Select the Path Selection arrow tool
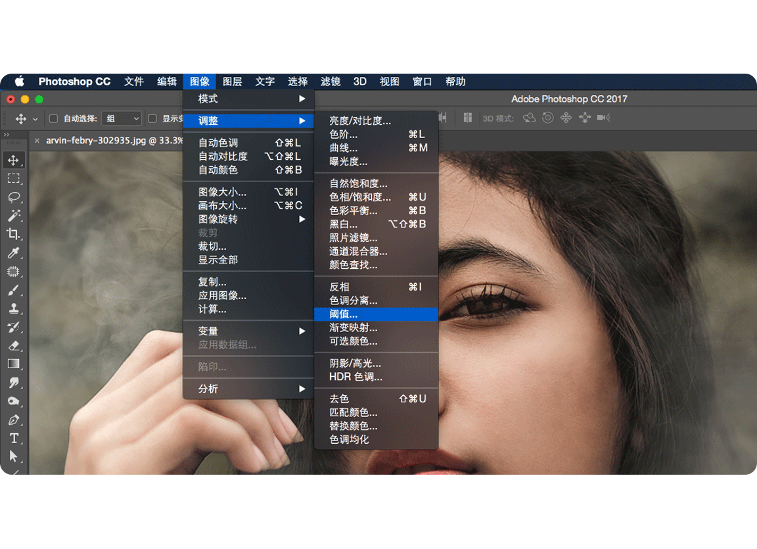 [14, 456]
